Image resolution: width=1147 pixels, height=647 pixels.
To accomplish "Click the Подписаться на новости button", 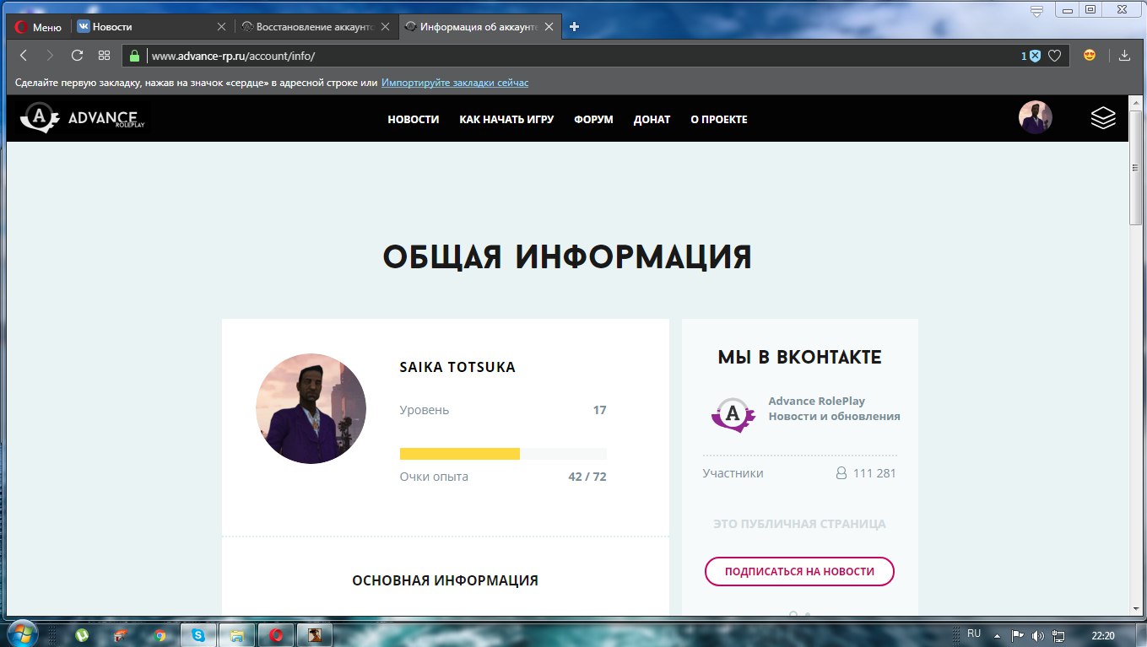I will 798,571.
